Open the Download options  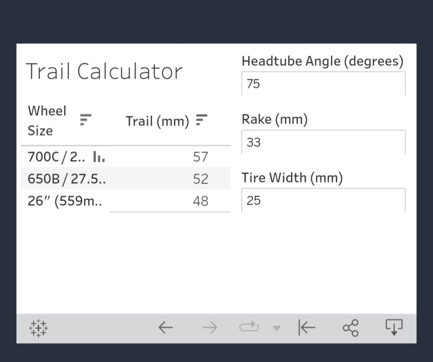point(394,328)
